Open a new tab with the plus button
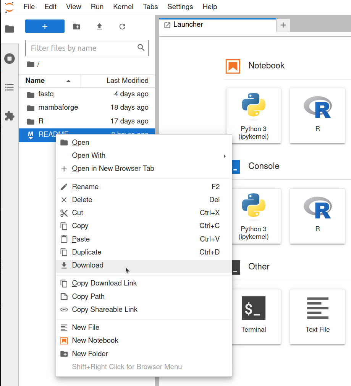The image size is (351, 386). [283, 24]
